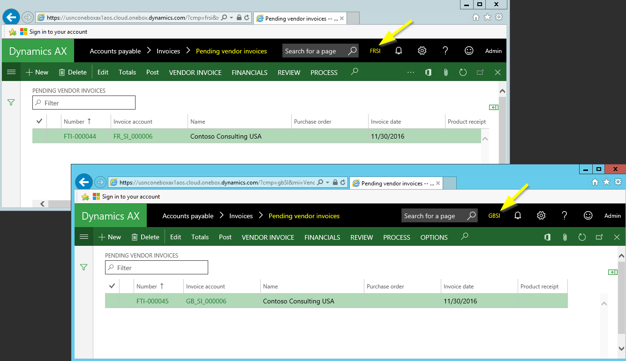Open the FINANCIALS tab in GBSI window
626x361 pixels.
322,237
